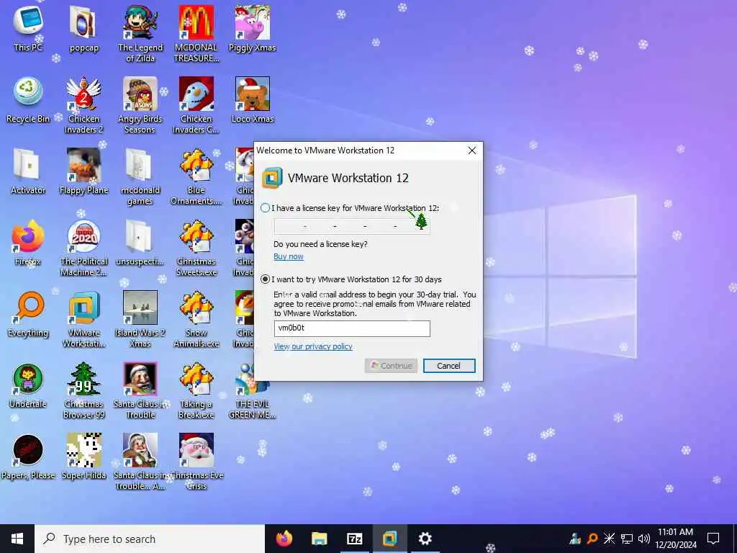The height and width of the screenshot is (553, 737).
Task: Launch The Legend of Zilda shortcut
Action: tap(140, 34)
